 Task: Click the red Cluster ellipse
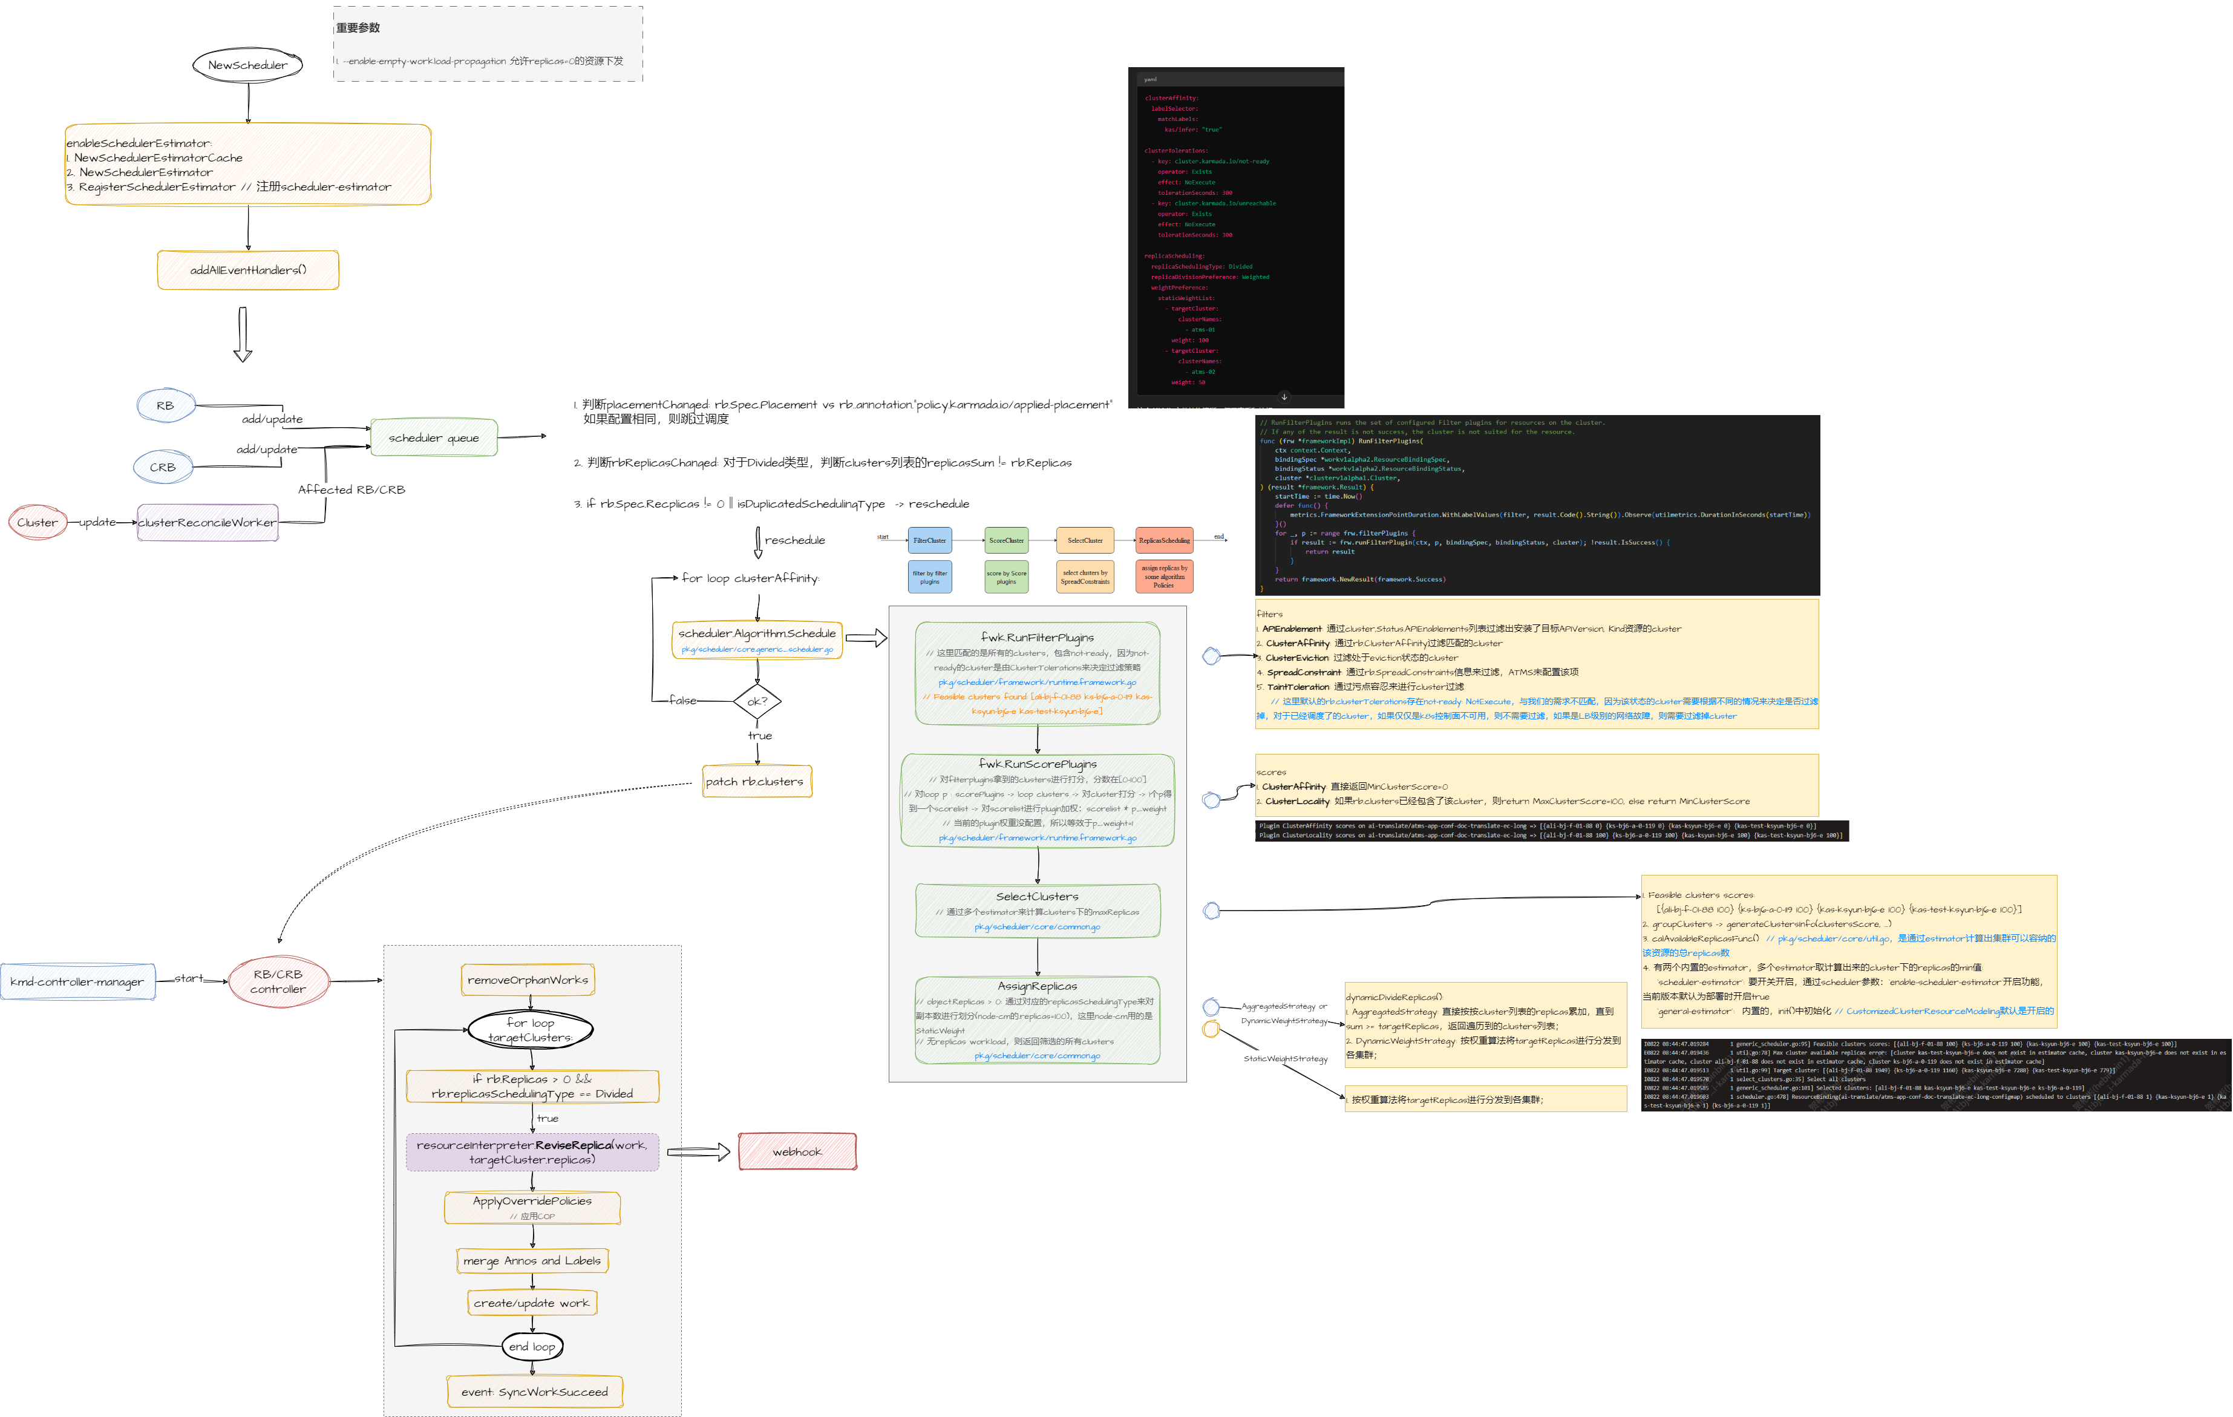pos(37,522)
